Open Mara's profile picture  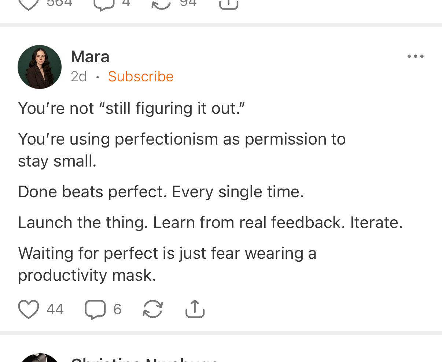40,67
